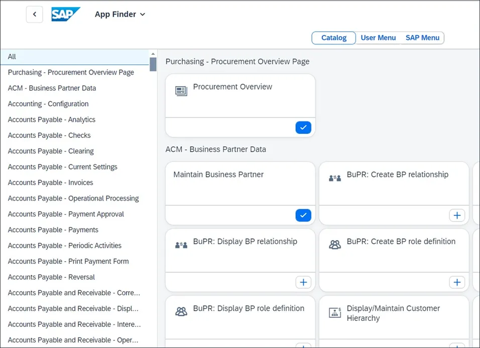The width and height of the screenshot is (480, 348).
Task: Select ACM - Business Partner Data category
Action: (x=75, y=88)
